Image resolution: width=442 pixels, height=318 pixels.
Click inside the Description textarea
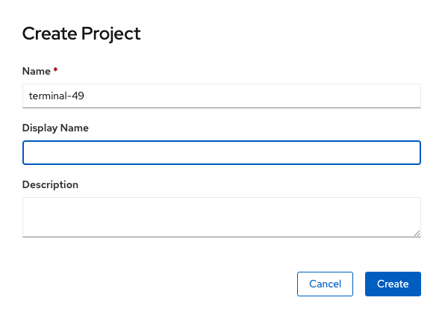click(x=222, y=217)
